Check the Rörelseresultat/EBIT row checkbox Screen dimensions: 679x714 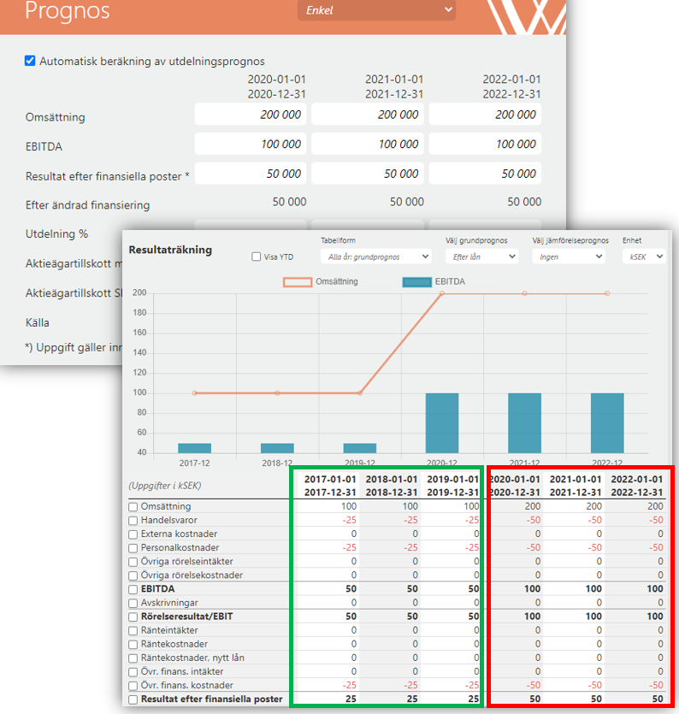[133, 617]
